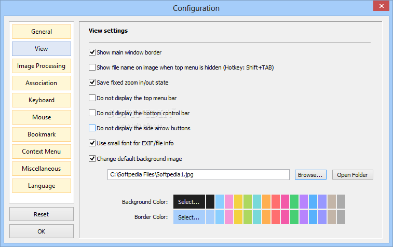This screenshot has height=247, width=393.
Task: Check Do not display the bottom control bar
Action: coord(92,113)
